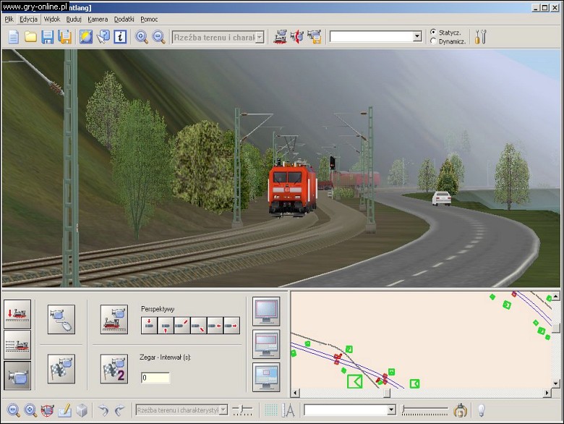The image size is (564, 424).
Task: Click the camera-on-train toolbar icon
Action: click(281, 37)
